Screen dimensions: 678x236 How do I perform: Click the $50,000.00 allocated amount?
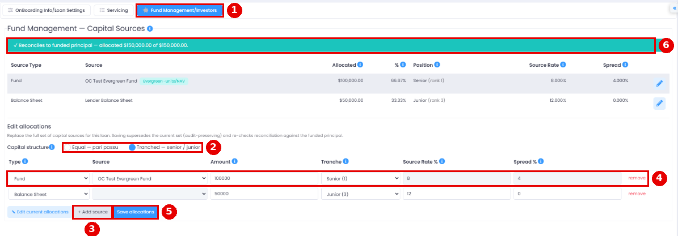pos(350,100)
